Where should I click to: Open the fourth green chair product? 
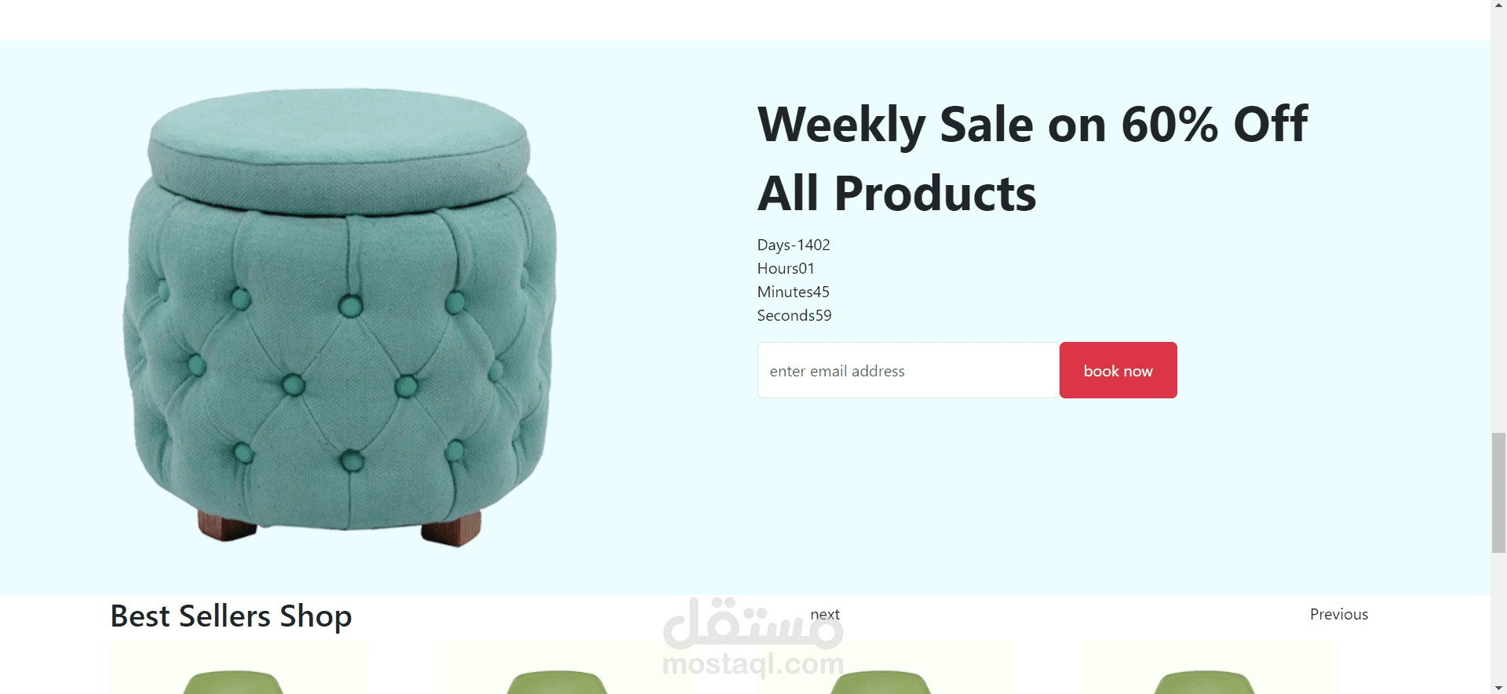point(1210,667)
